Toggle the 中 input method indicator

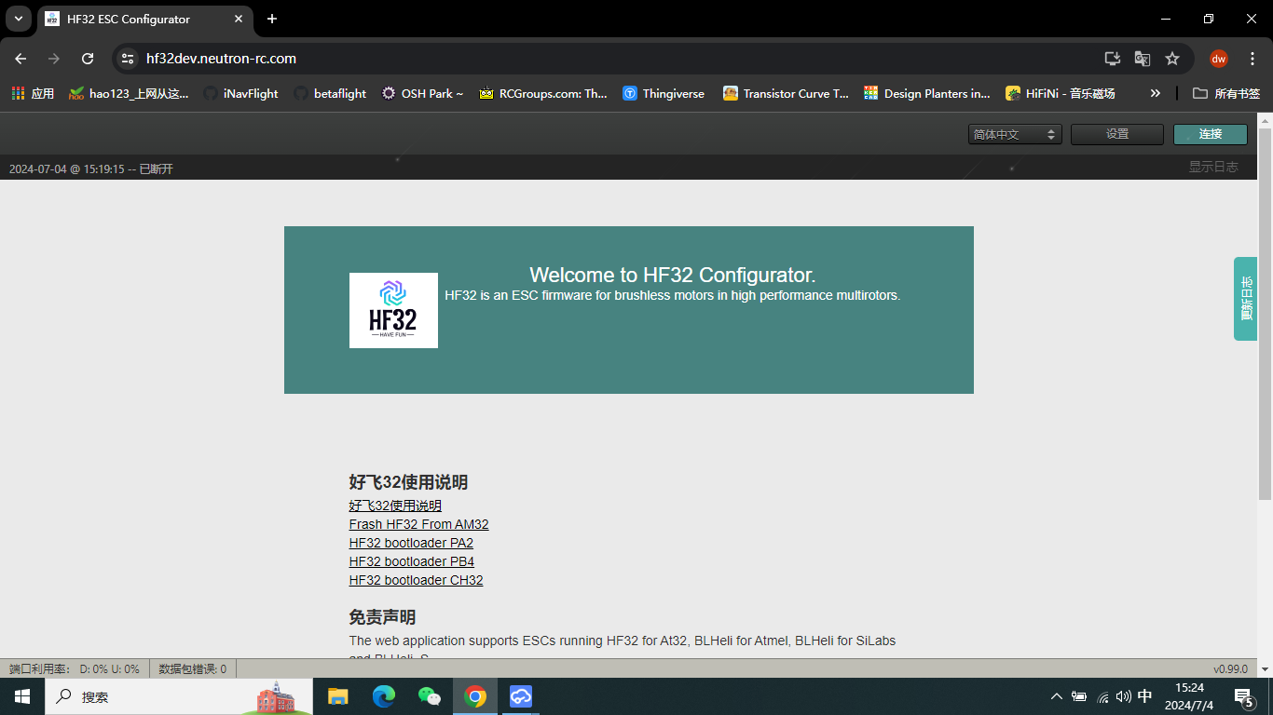coord(1145,696)
